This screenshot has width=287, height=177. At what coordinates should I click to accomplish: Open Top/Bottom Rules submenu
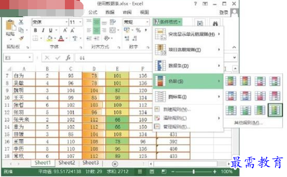point(188,50)
